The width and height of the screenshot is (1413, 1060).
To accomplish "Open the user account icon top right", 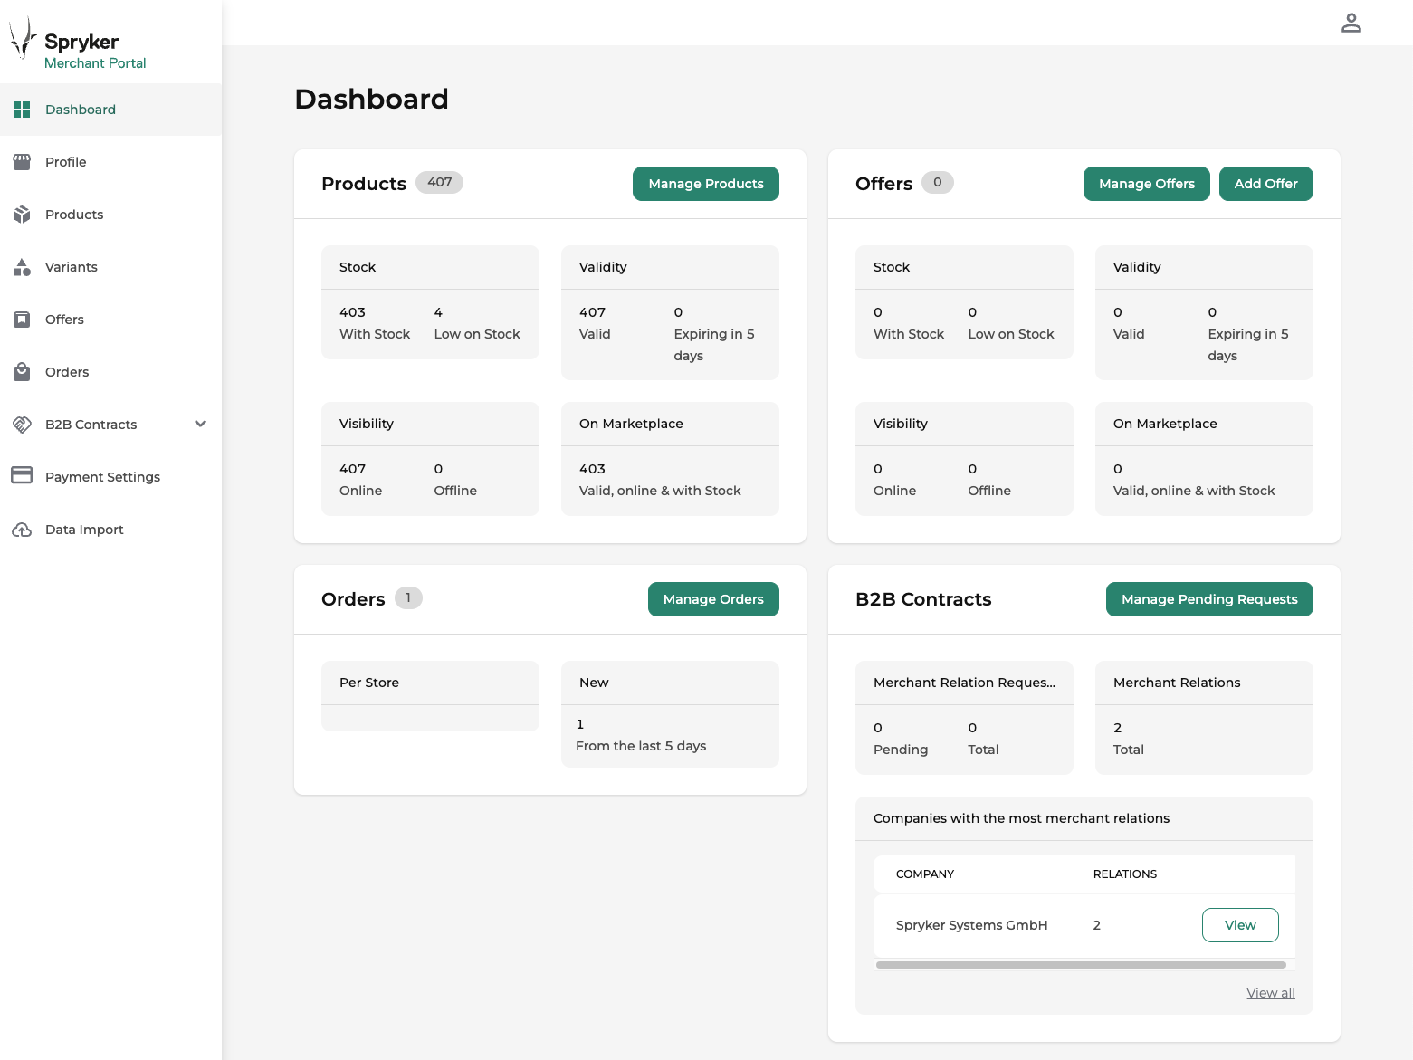I will (1351, 23).
